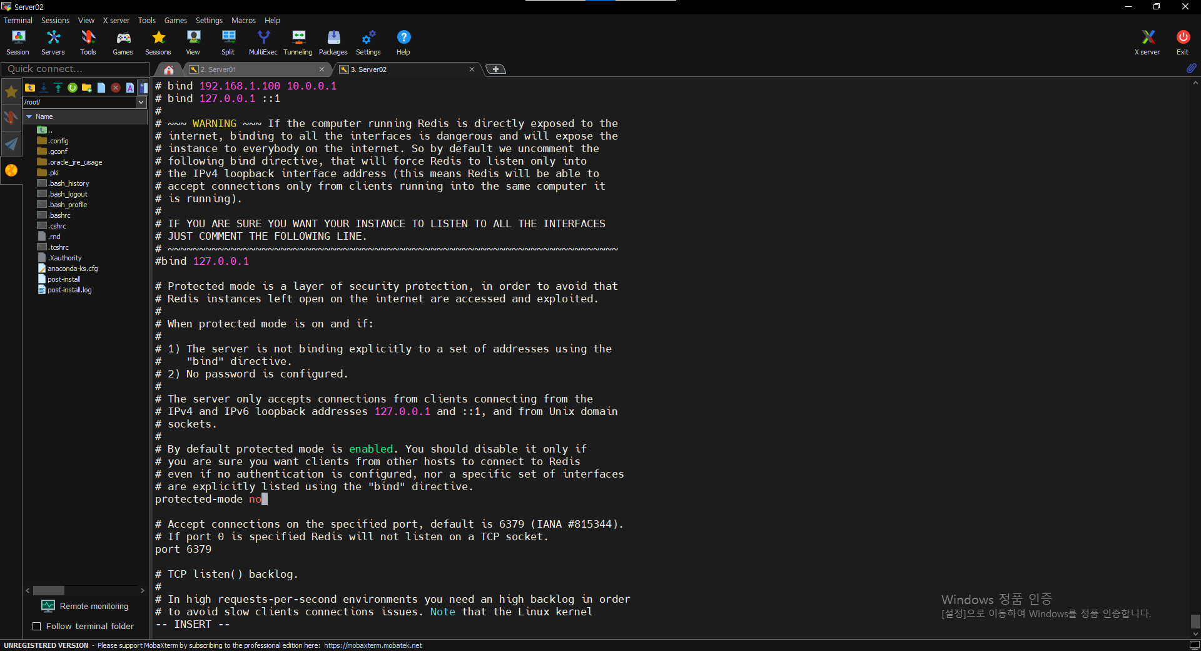Select the .bashrc file
1201x651 pixels.
pyautogui.click(x=54, y=215)
